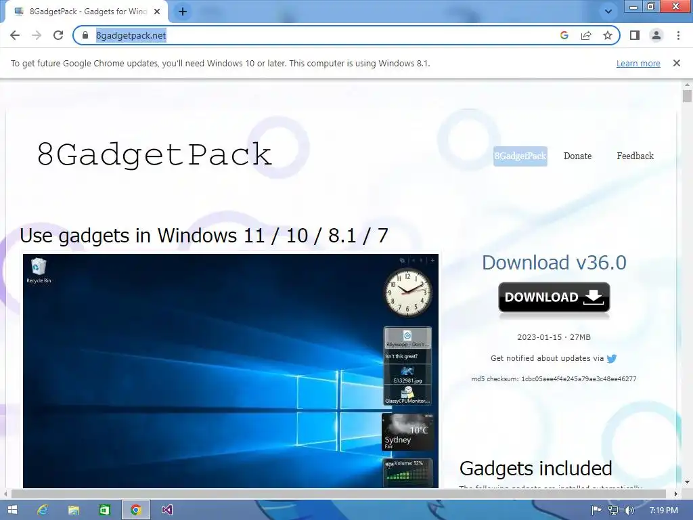The image size is (693, 520).
Task: Share this page using the share icon
Action: click(586, 35)
